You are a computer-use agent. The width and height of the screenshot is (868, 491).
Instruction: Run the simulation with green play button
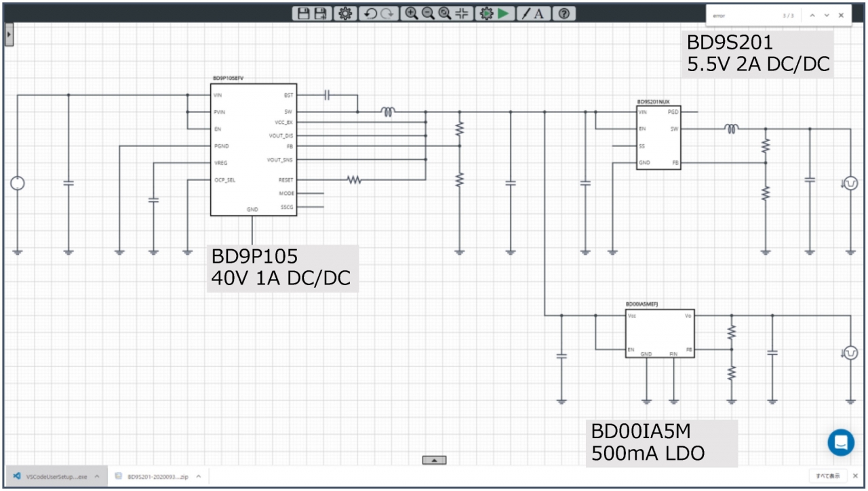coord(503,14)
